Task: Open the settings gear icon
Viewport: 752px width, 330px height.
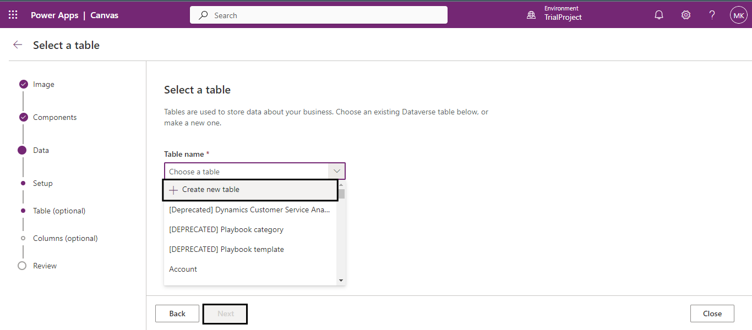Action: pyautogui.click(x=686, y=15)
